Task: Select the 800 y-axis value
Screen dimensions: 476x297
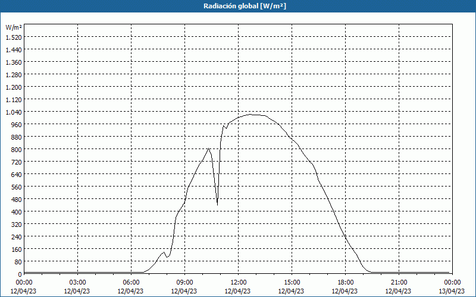Action: [x=17, y=150]
